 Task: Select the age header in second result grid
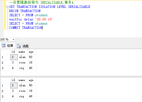(x=32, y=80)
